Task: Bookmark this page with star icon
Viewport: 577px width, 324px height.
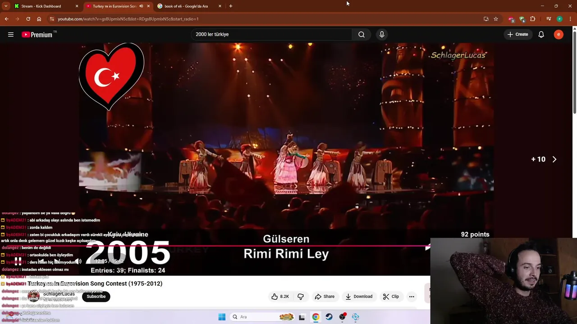Action: point(496,19)
